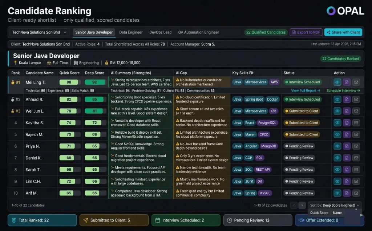Click the envelope icon for Kavitha S.
This screenshot has width=372, height=231.
[356, 123]
